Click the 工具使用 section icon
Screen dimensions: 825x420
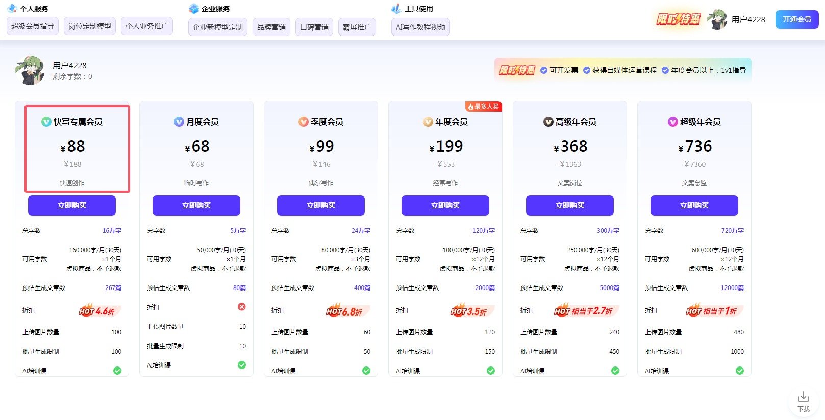[x=396, y=9]
